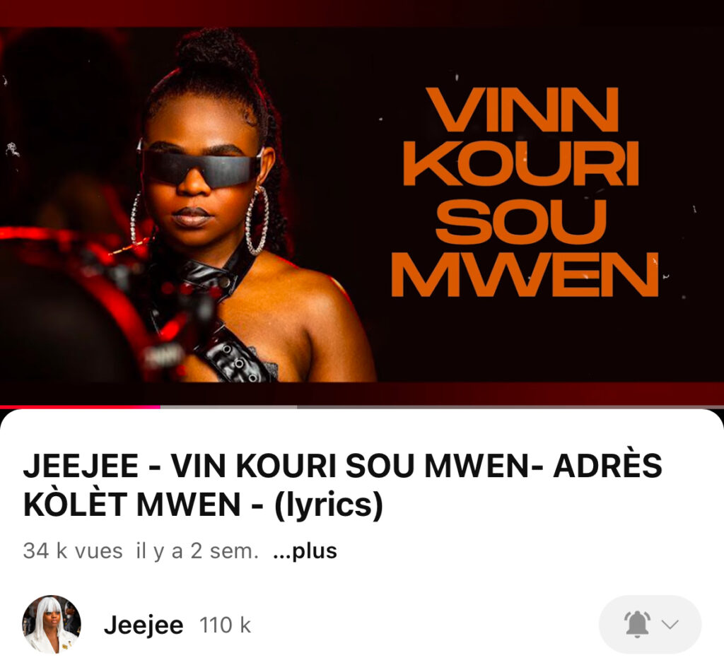Click the gray notification pill button
Screen dimensions: 724x670
click(650, 624)
